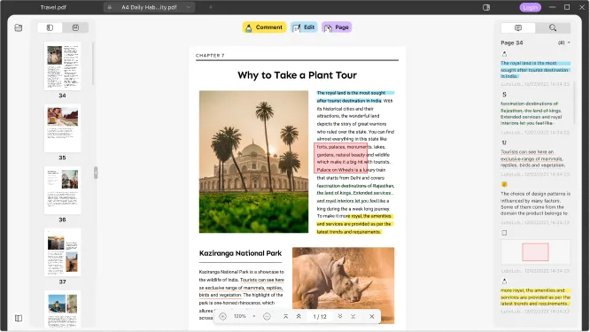Select the sticky note comment about design patterns
This screenshot has height=332, width=590.
[535, 204]
